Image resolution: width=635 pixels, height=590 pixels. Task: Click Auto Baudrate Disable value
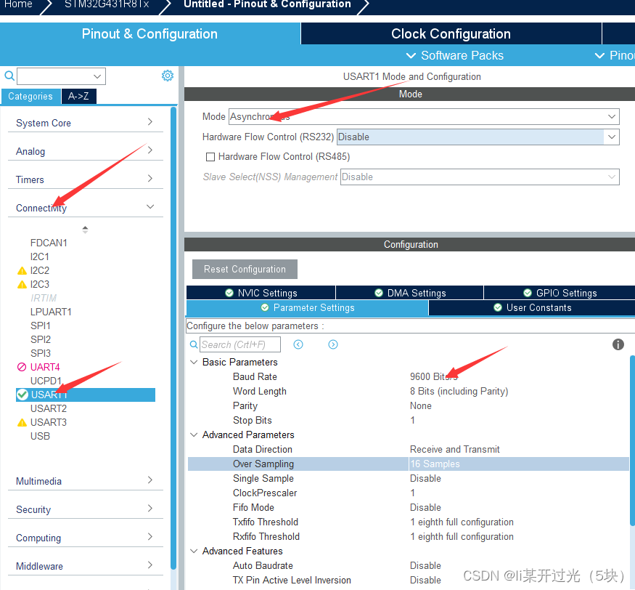coord(425,566)
